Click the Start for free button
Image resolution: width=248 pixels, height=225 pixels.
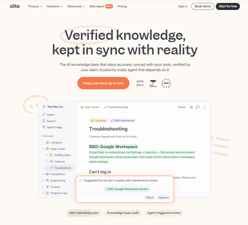[228, 6]
